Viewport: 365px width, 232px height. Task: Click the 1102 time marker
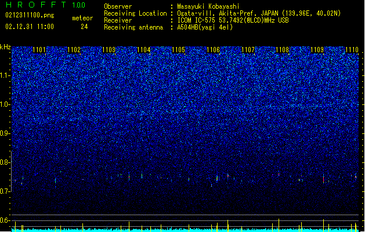[74, 50]
